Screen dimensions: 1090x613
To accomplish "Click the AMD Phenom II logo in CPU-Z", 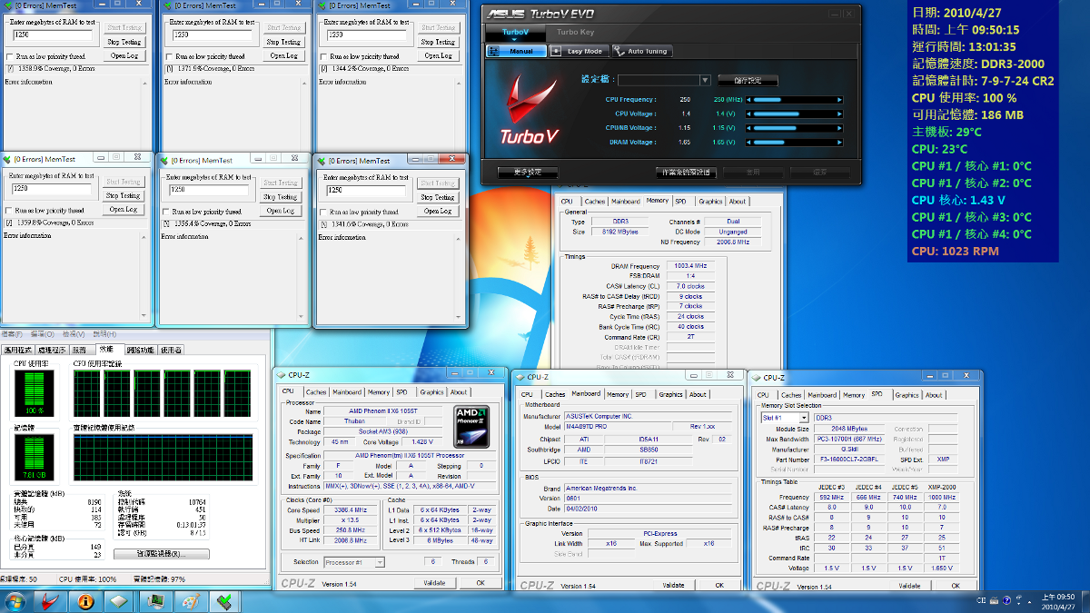I will click(x=472, y=427).
